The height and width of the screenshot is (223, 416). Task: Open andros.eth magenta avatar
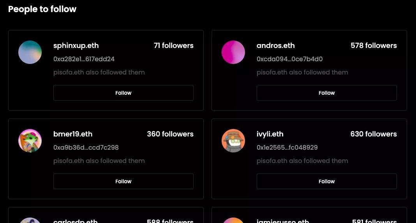[x=233, y=52]
